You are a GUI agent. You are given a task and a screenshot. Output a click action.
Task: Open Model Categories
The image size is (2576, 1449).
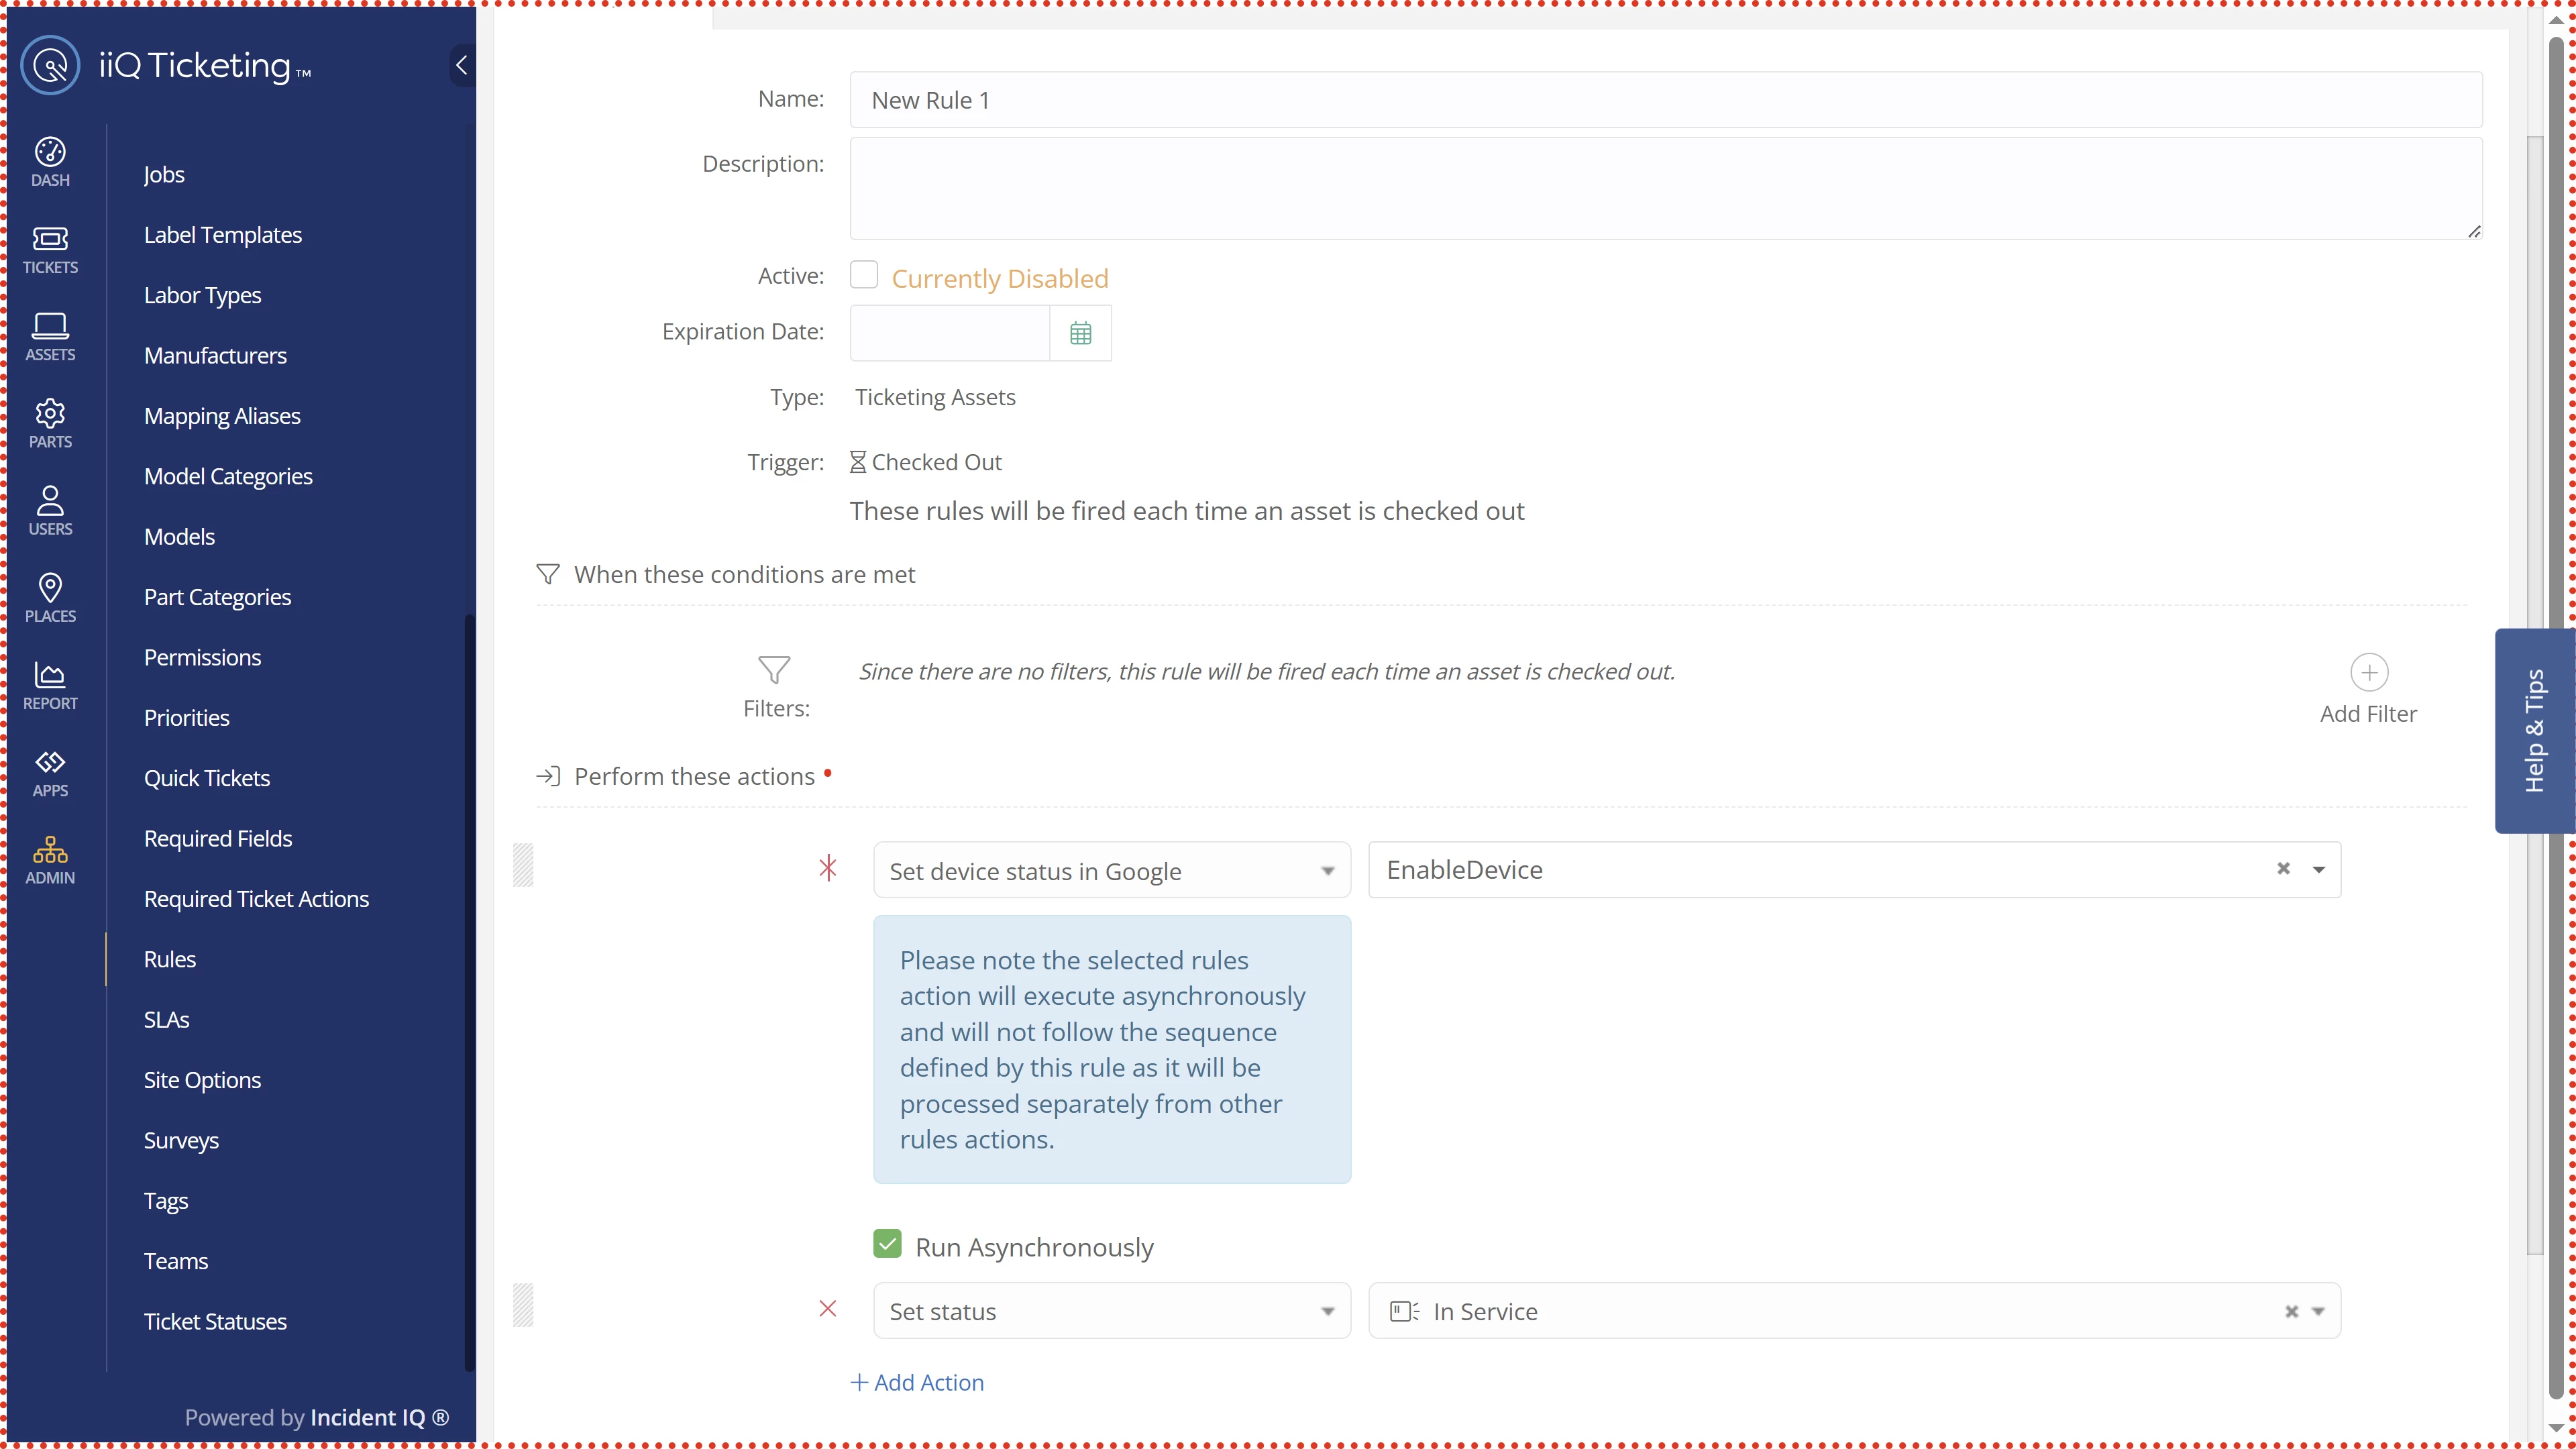click(228, 476)
